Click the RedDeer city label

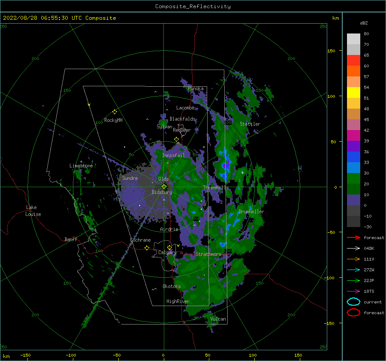click(x=182, y=130)
